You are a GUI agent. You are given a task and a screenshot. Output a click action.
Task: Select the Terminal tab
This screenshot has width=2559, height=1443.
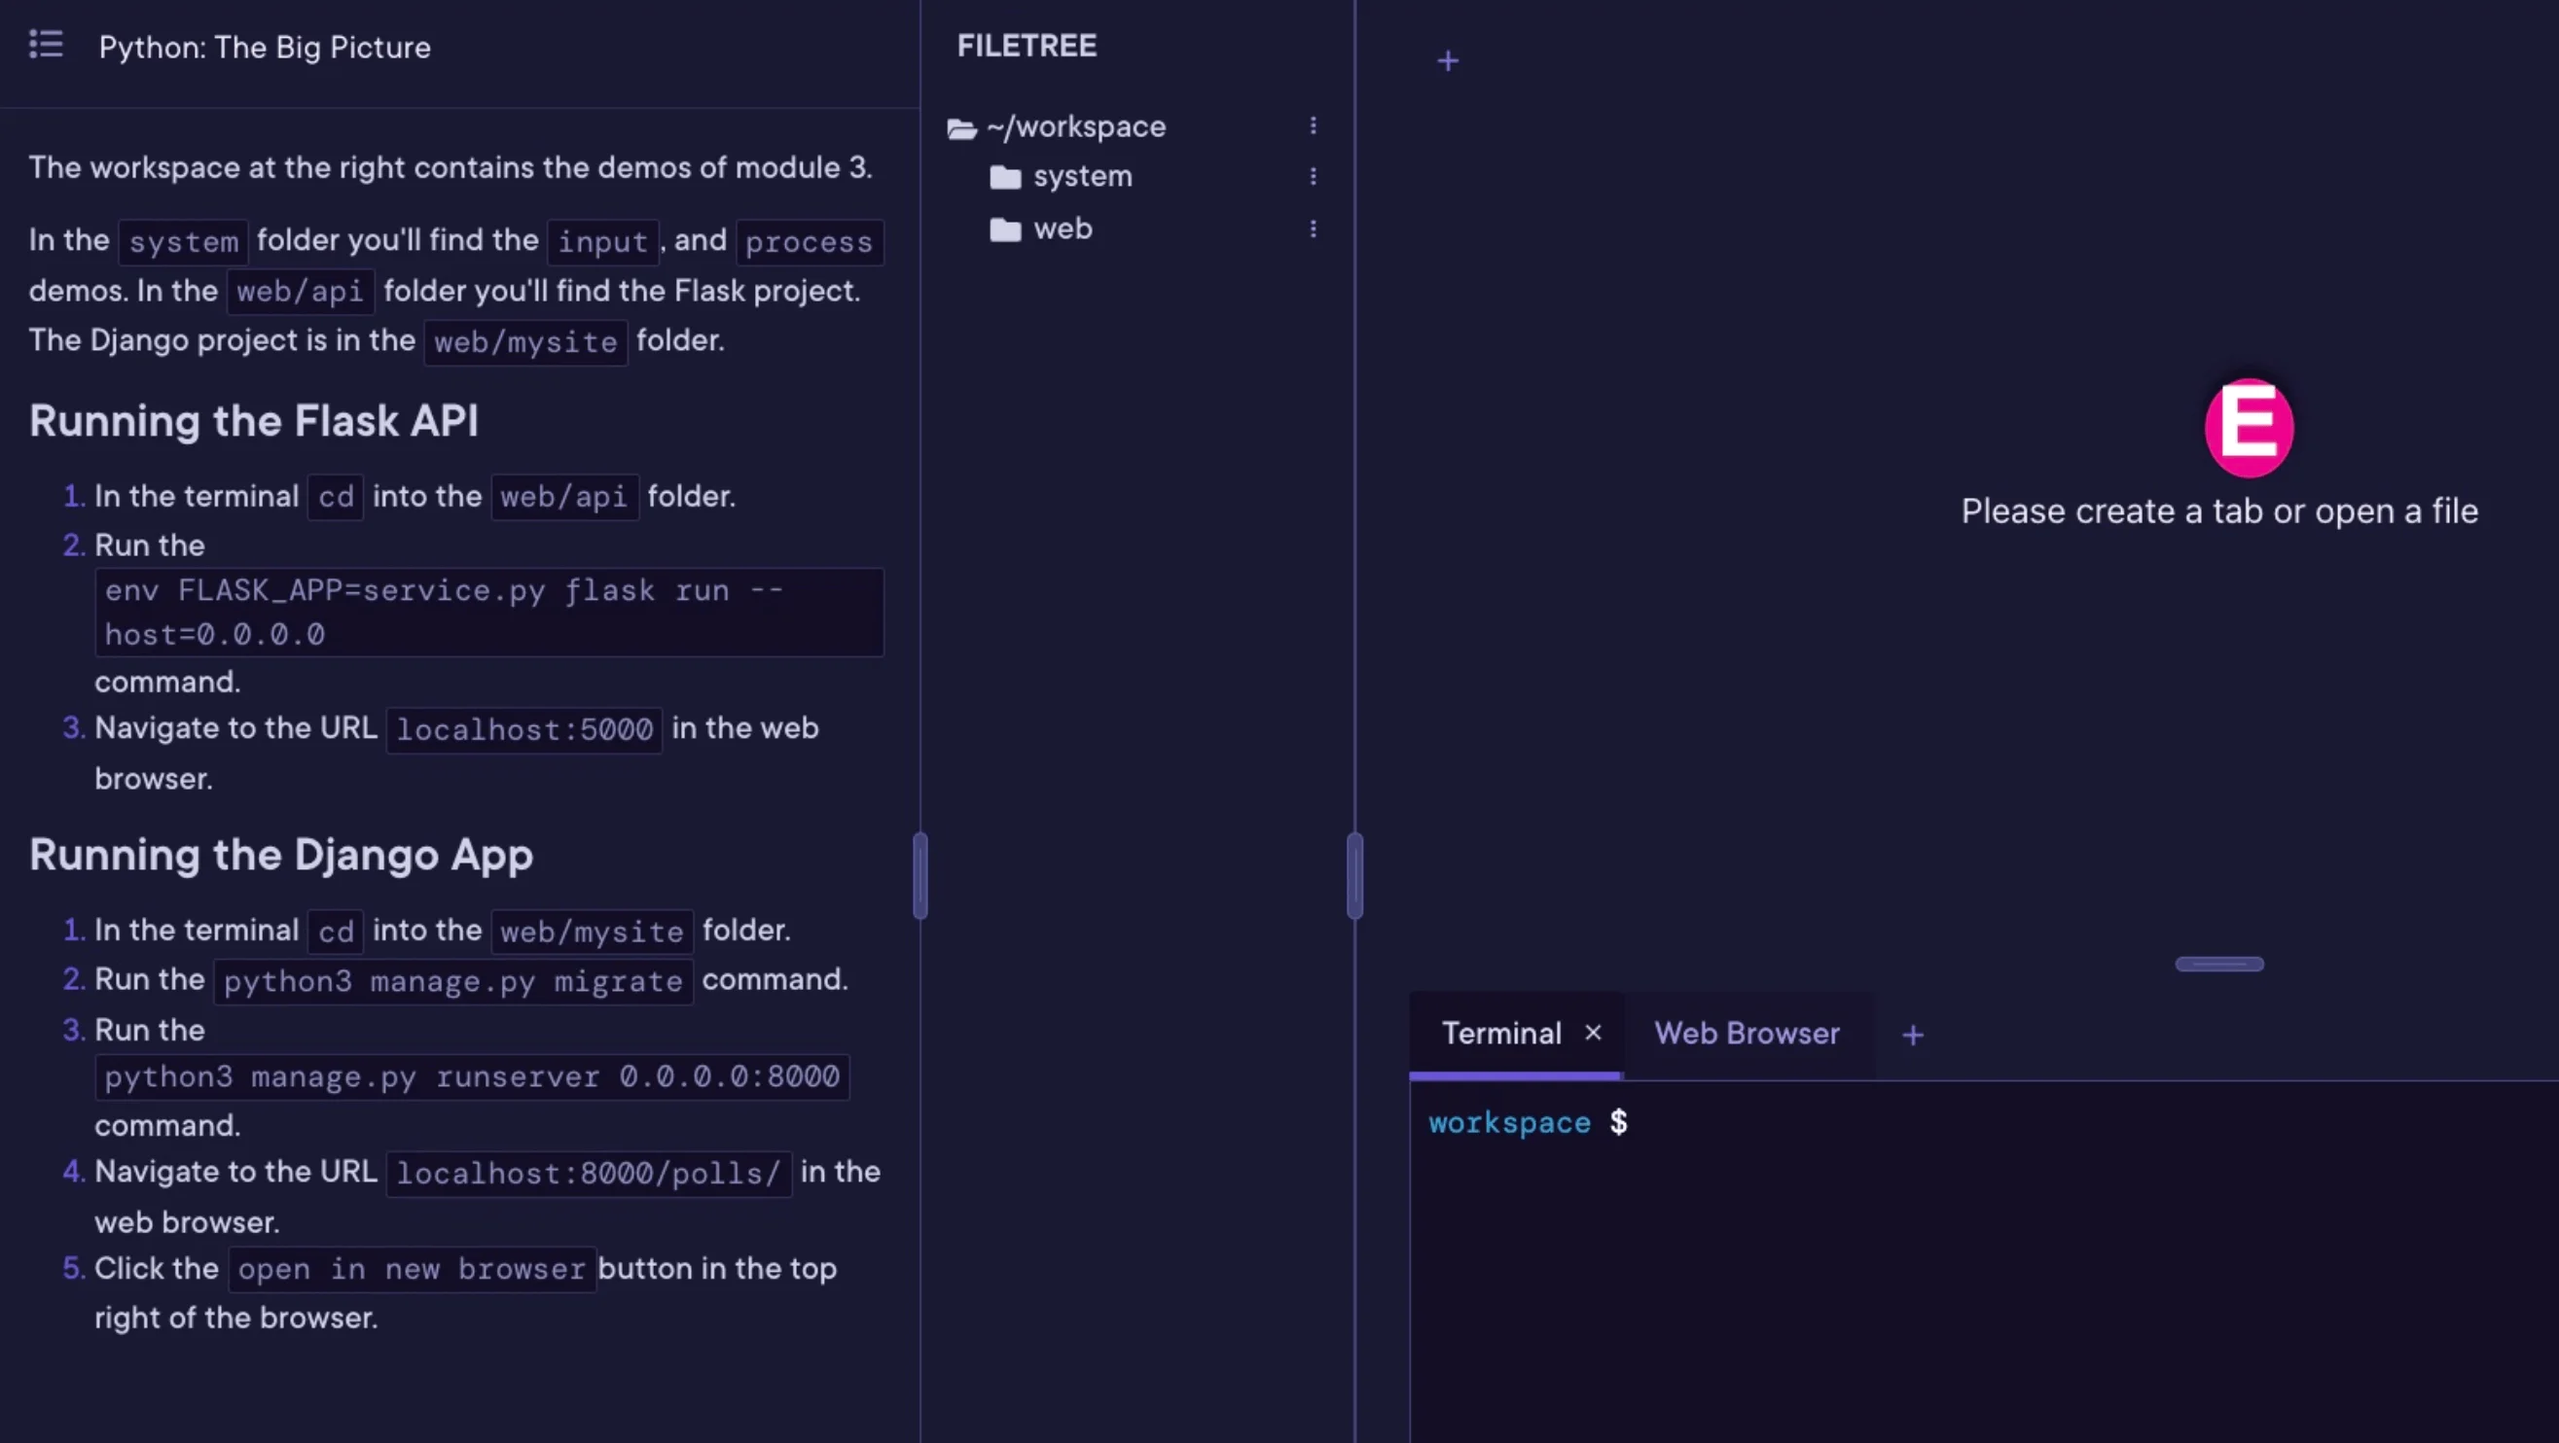[1502, 1033]
